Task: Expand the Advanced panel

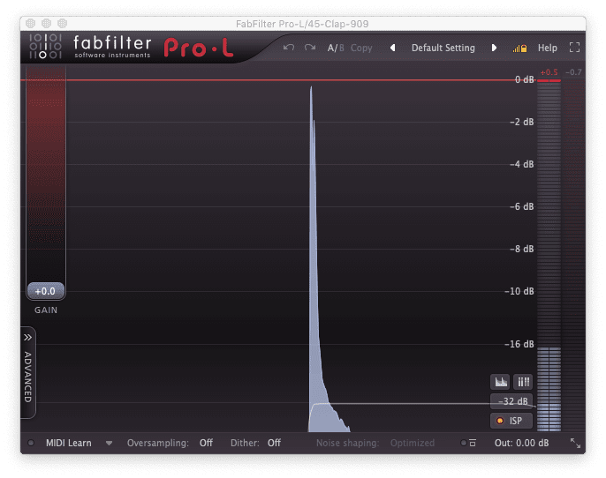Action: coord(28,373)
